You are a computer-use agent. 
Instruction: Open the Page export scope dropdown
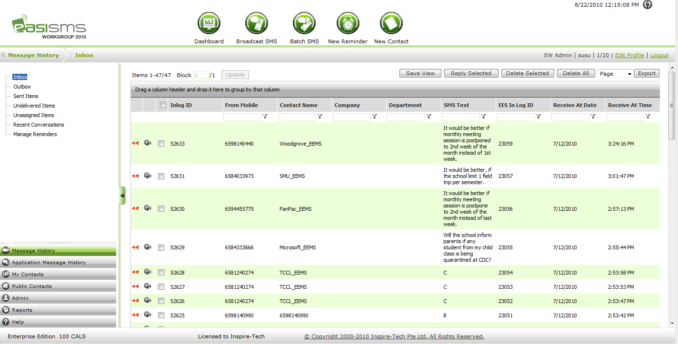coord(615,74)
